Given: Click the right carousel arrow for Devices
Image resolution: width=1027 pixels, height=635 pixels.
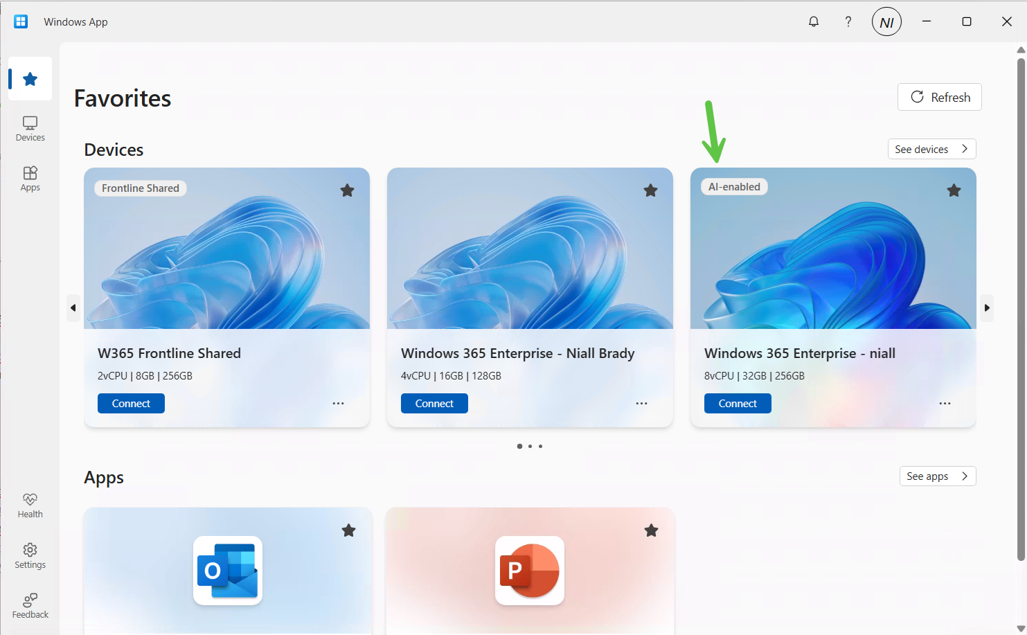Looking at the screenshot, I should click(x=987, y=307).
